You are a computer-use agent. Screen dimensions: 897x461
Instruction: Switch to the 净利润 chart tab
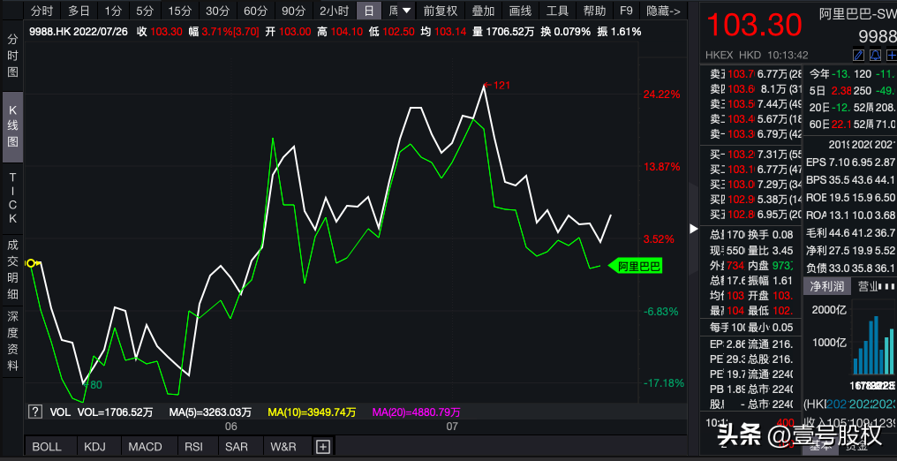point(827,286)
